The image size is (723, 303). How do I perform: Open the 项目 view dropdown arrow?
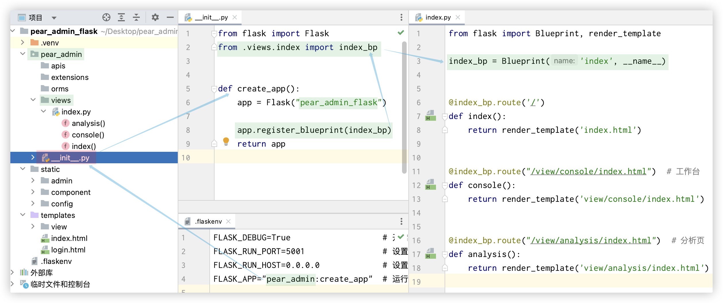[54, 18]
